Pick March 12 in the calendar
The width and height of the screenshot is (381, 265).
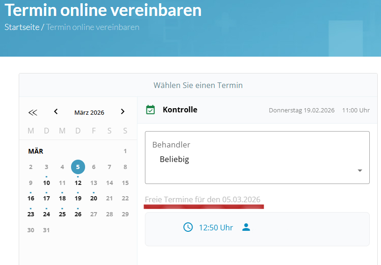click(x=78, y=183)
